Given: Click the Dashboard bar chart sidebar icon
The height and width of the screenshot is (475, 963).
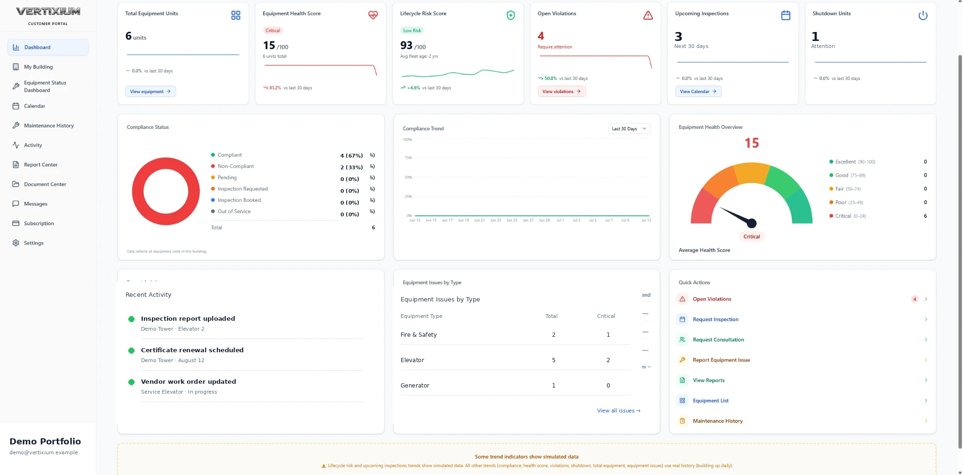Looking at the screenshot, I should [x=16, y=47].
